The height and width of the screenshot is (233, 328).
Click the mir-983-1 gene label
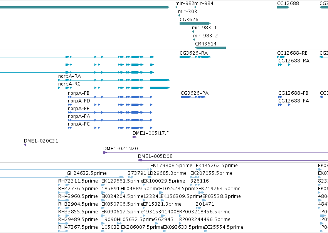coord(204,28)
